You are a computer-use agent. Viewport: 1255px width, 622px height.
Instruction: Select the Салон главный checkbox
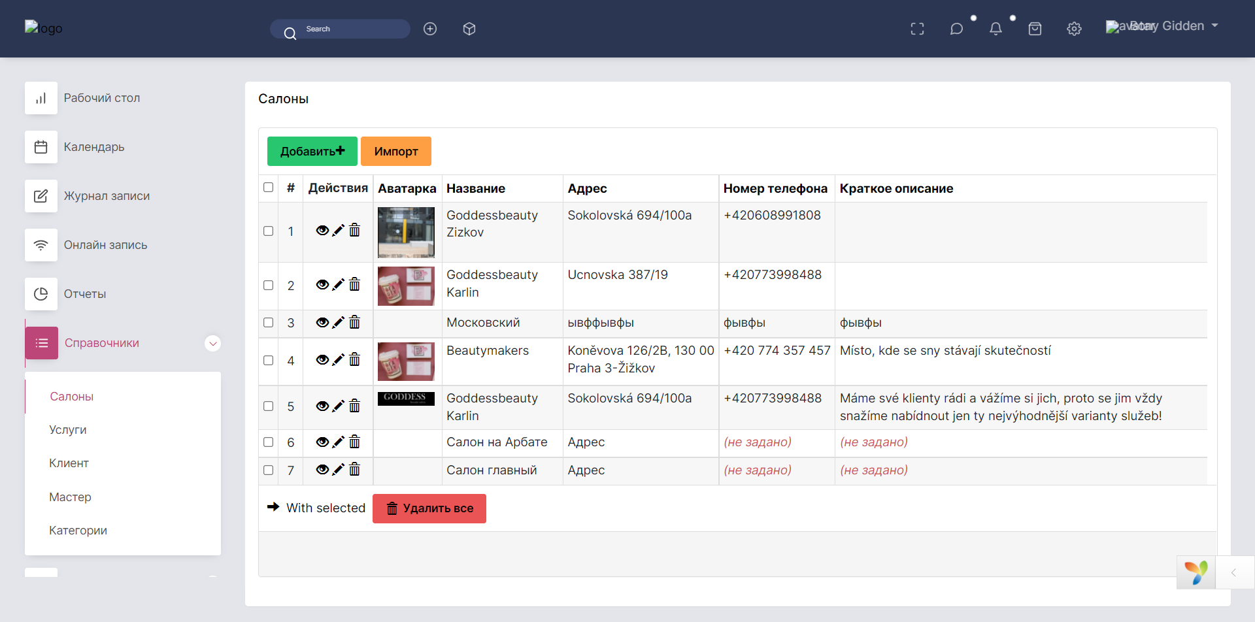click(x=268, y=470)
